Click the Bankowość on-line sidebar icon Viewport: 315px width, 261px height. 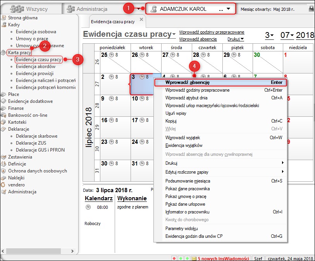pos(3,115)
